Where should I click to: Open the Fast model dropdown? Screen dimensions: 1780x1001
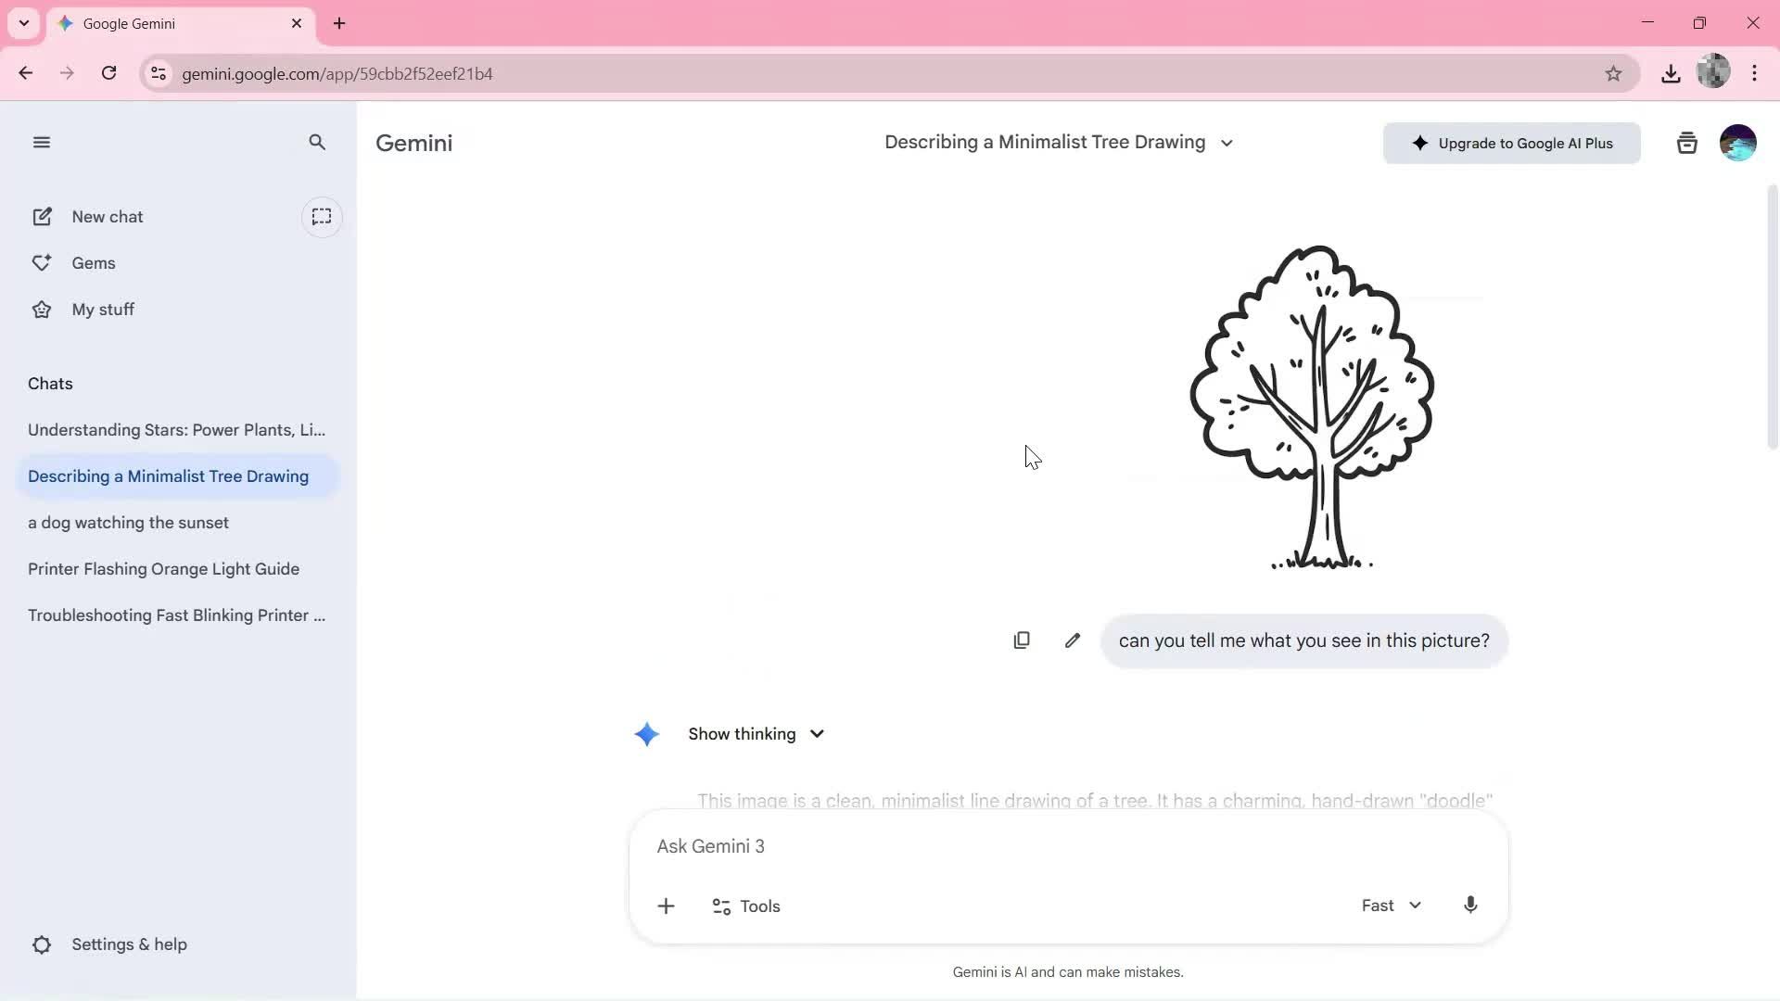[1391, 906]
